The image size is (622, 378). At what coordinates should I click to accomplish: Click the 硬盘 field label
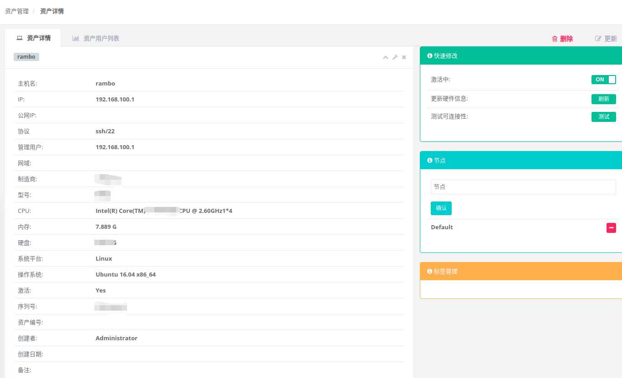click(x=24, y=243)
